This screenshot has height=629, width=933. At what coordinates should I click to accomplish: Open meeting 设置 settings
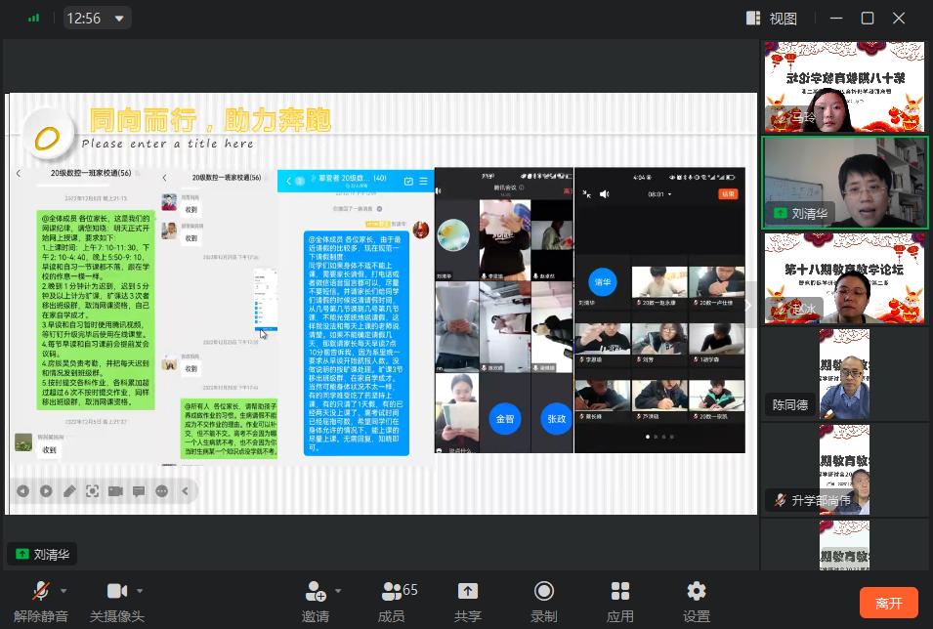click(x=697, y=602)
